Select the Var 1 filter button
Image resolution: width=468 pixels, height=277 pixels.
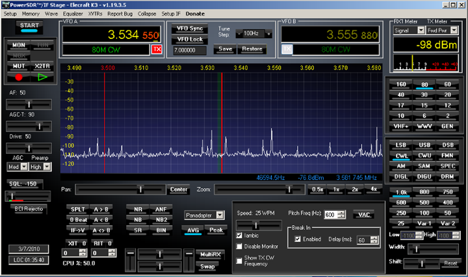click(x=424, y=223)
